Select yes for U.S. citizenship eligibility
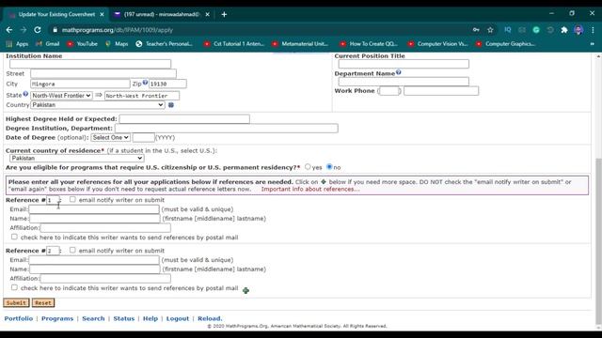 click(x=308, y=167)
